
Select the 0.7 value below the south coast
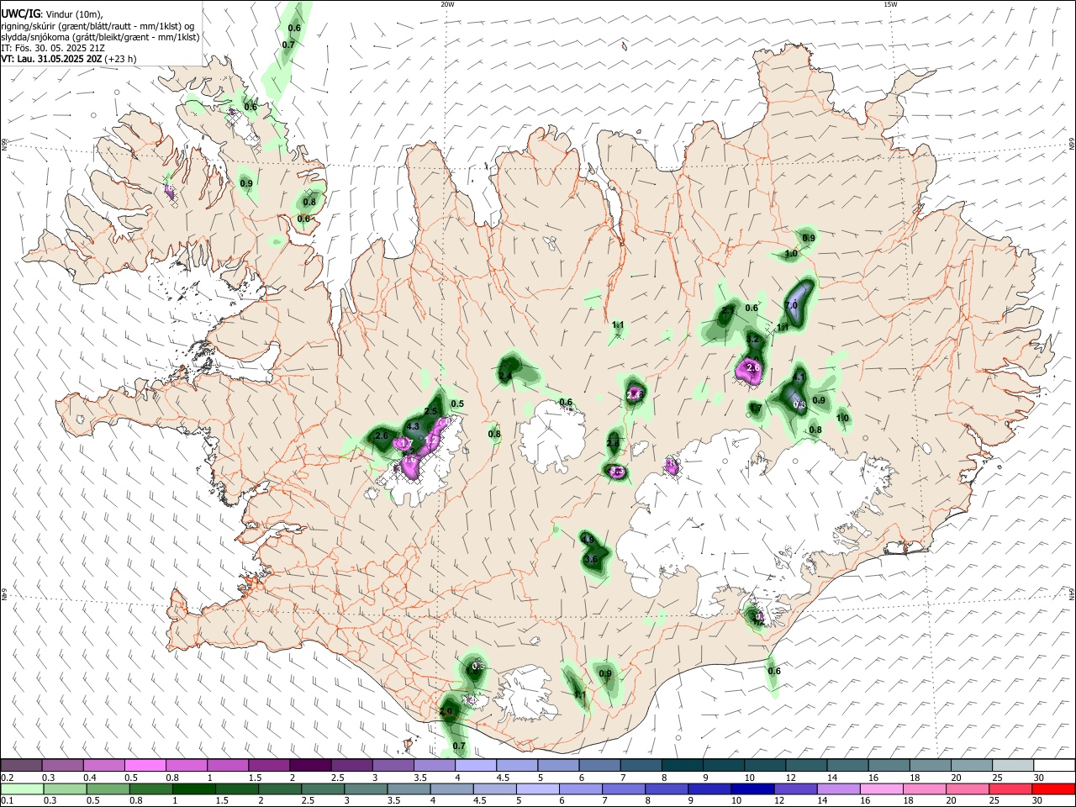tap(459, 746)
